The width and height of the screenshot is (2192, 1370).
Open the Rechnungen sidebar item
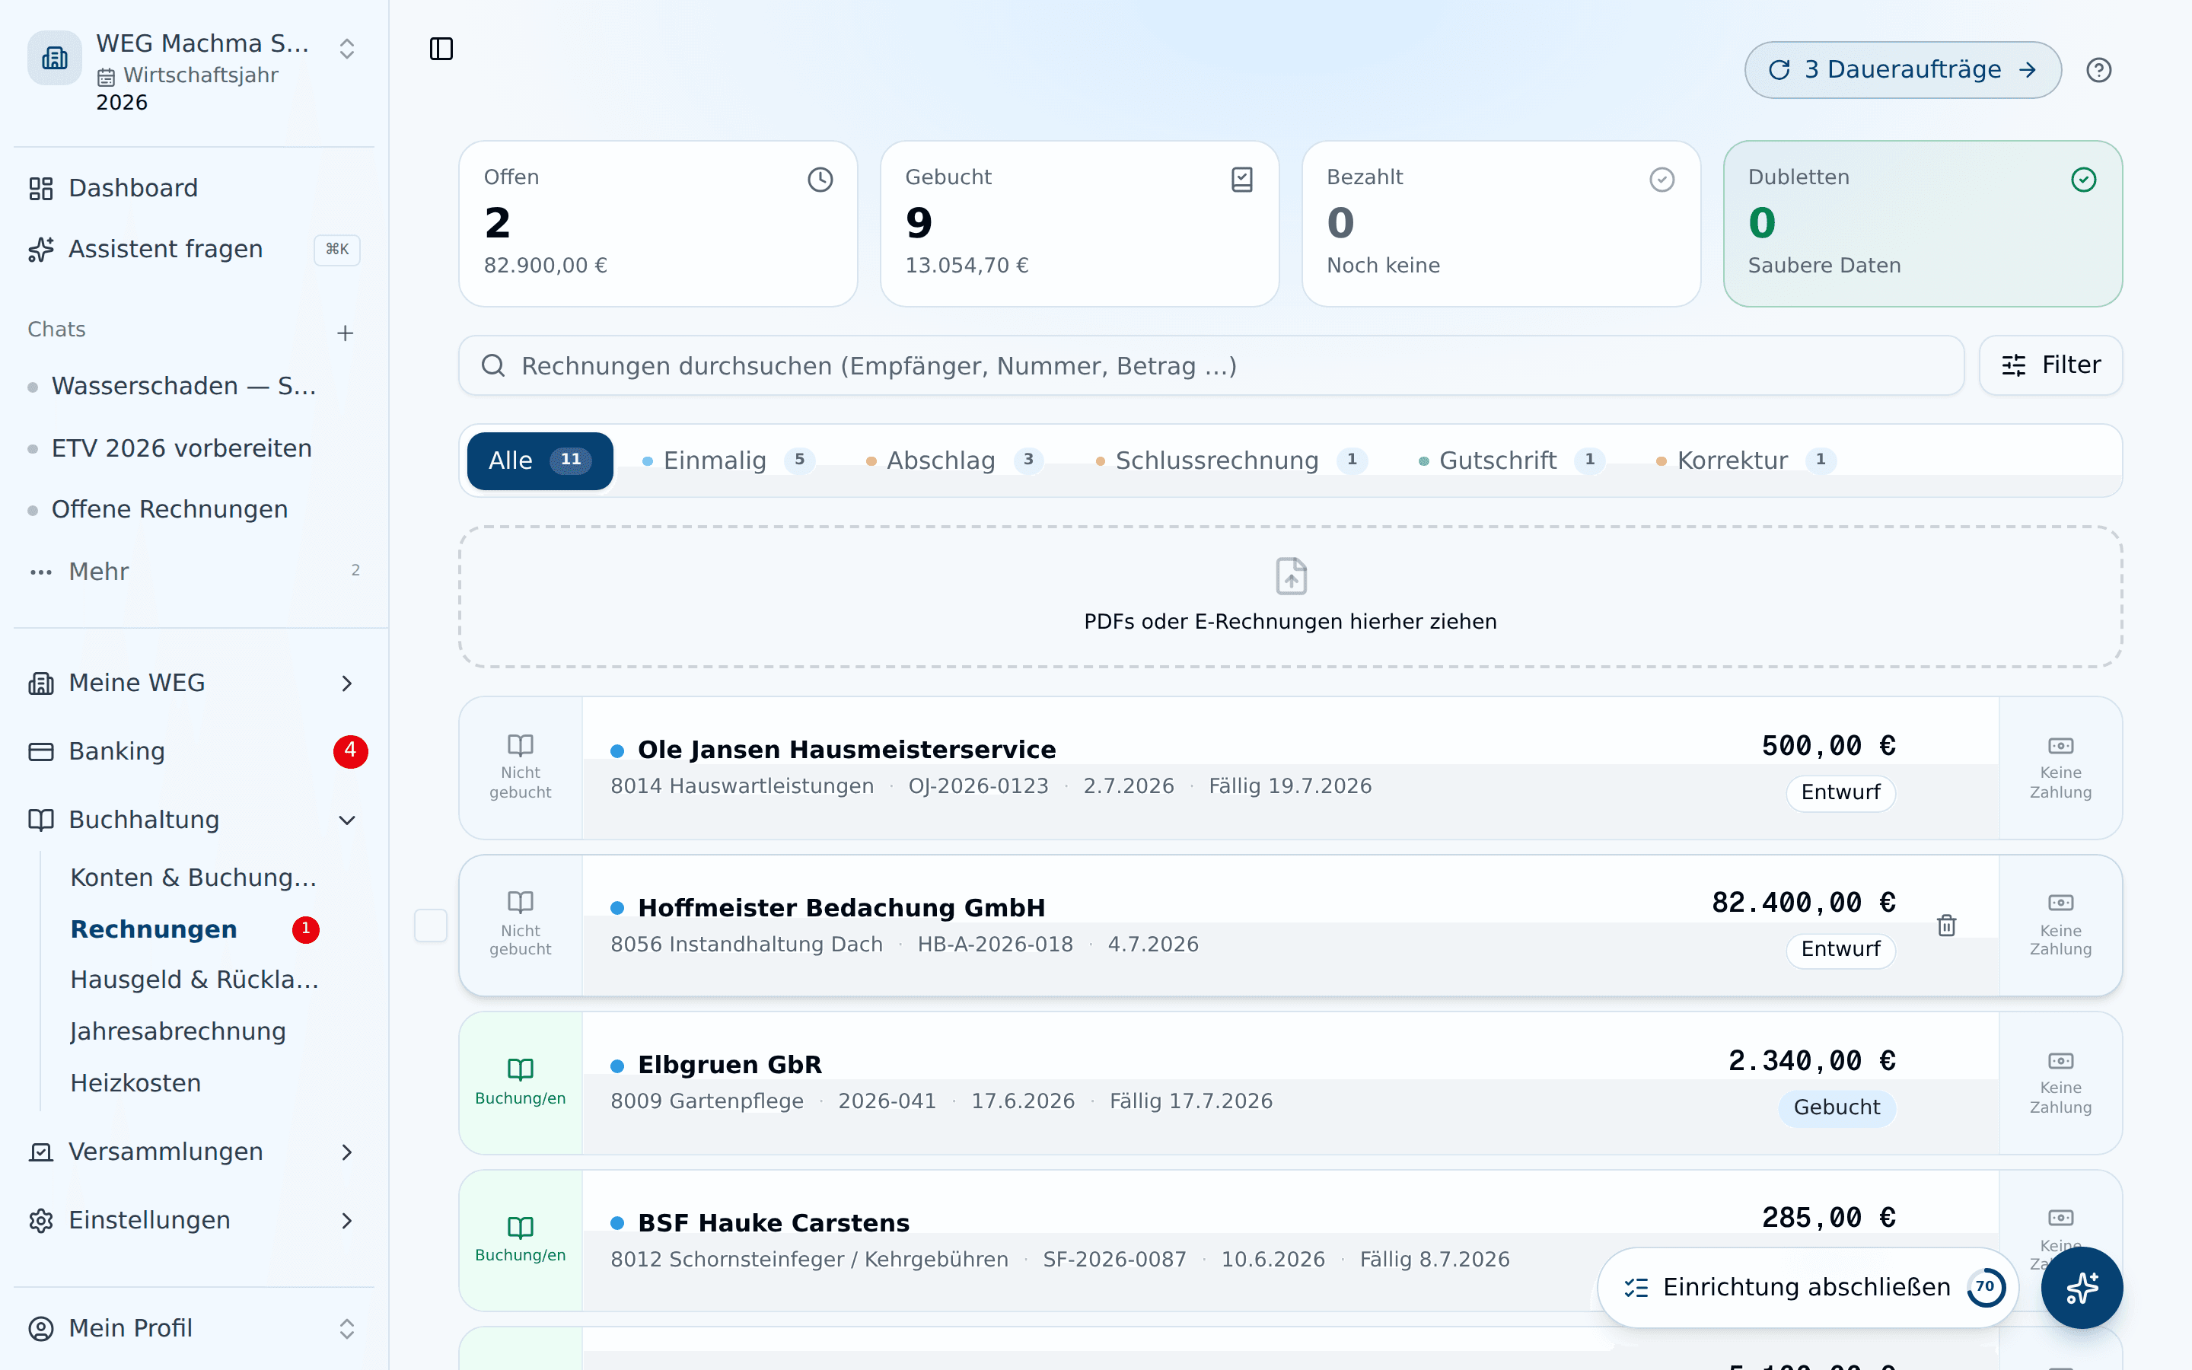tap(154, 929)
